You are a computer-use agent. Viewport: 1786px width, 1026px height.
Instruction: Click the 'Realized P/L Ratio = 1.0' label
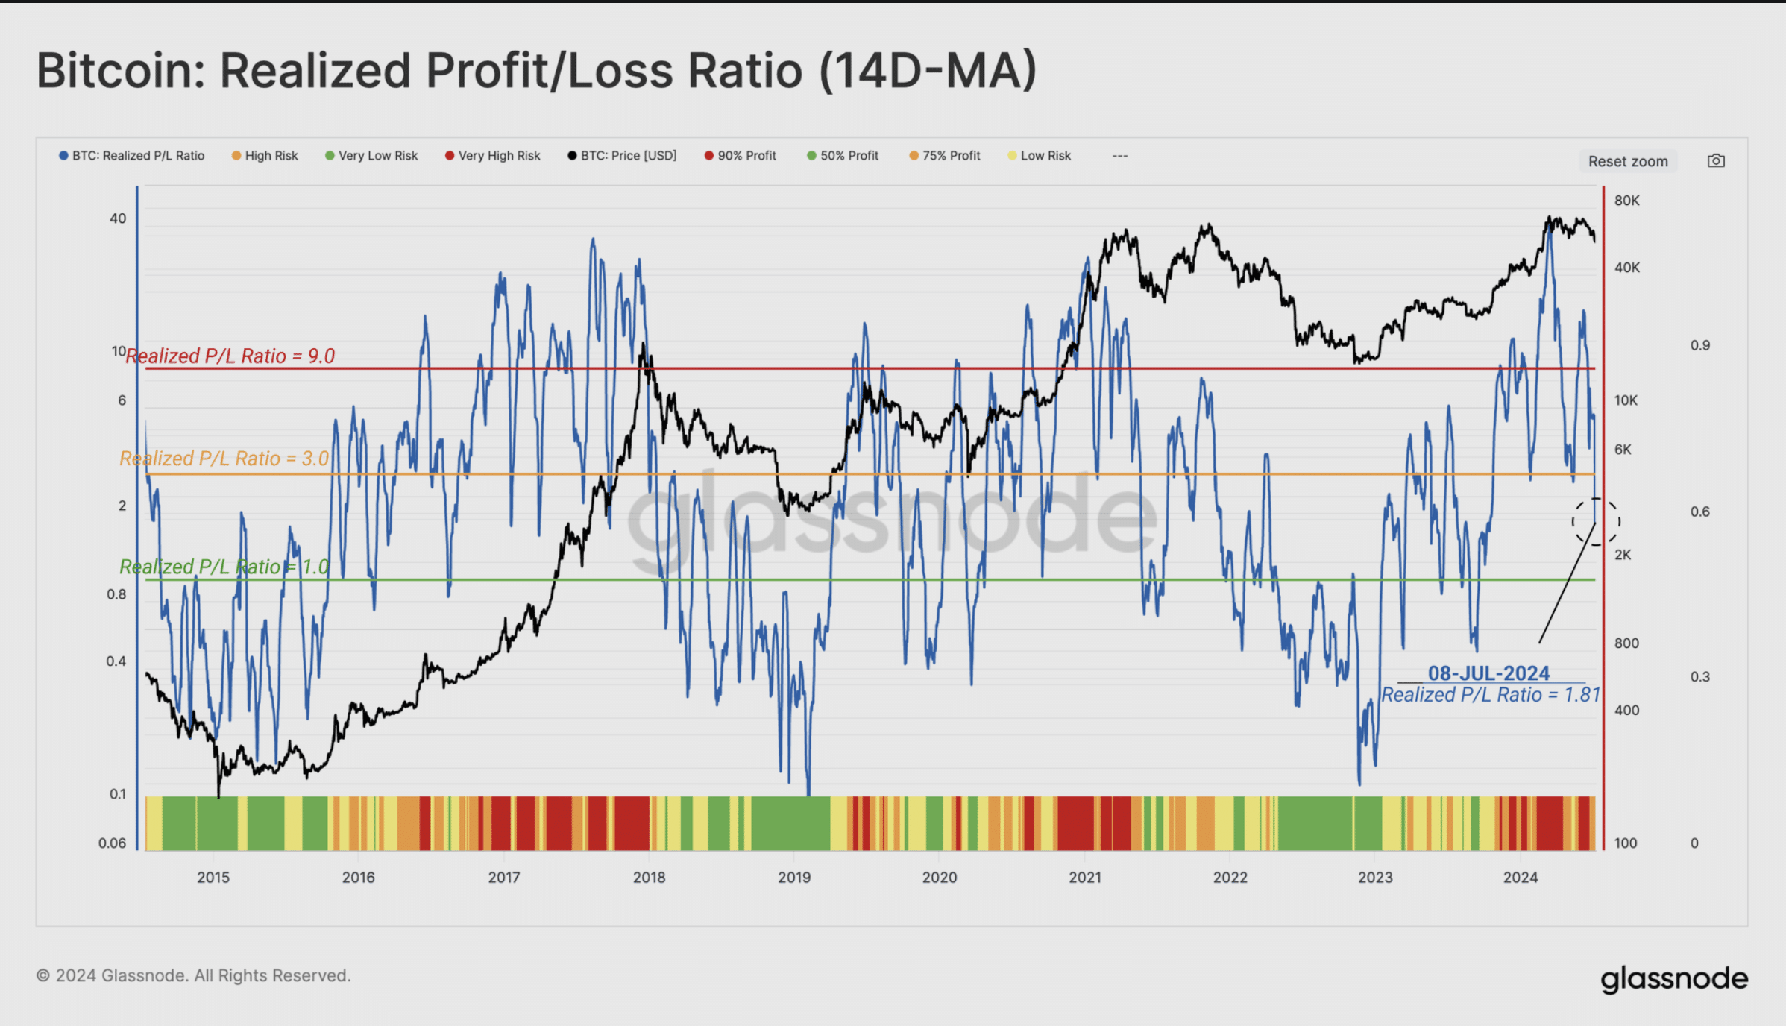(x=224, y=567)
